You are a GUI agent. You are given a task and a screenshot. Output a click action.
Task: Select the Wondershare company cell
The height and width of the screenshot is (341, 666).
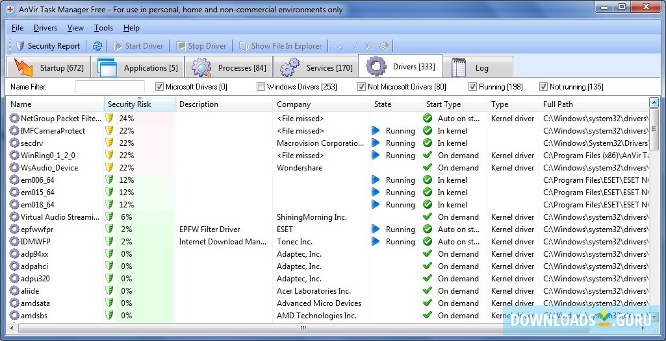pyautogui.click(x=300, y=168)
